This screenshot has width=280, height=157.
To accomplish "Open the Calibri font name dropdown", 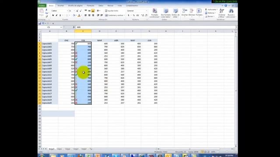I will point(67,11).
